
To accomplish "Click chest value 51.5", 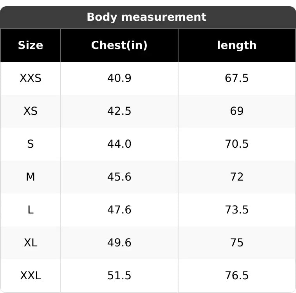I will [119, 275].
